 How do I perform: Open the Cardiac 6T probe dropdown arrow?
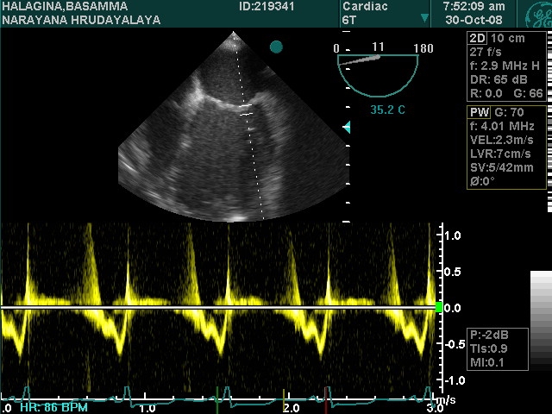coord(424,18)
